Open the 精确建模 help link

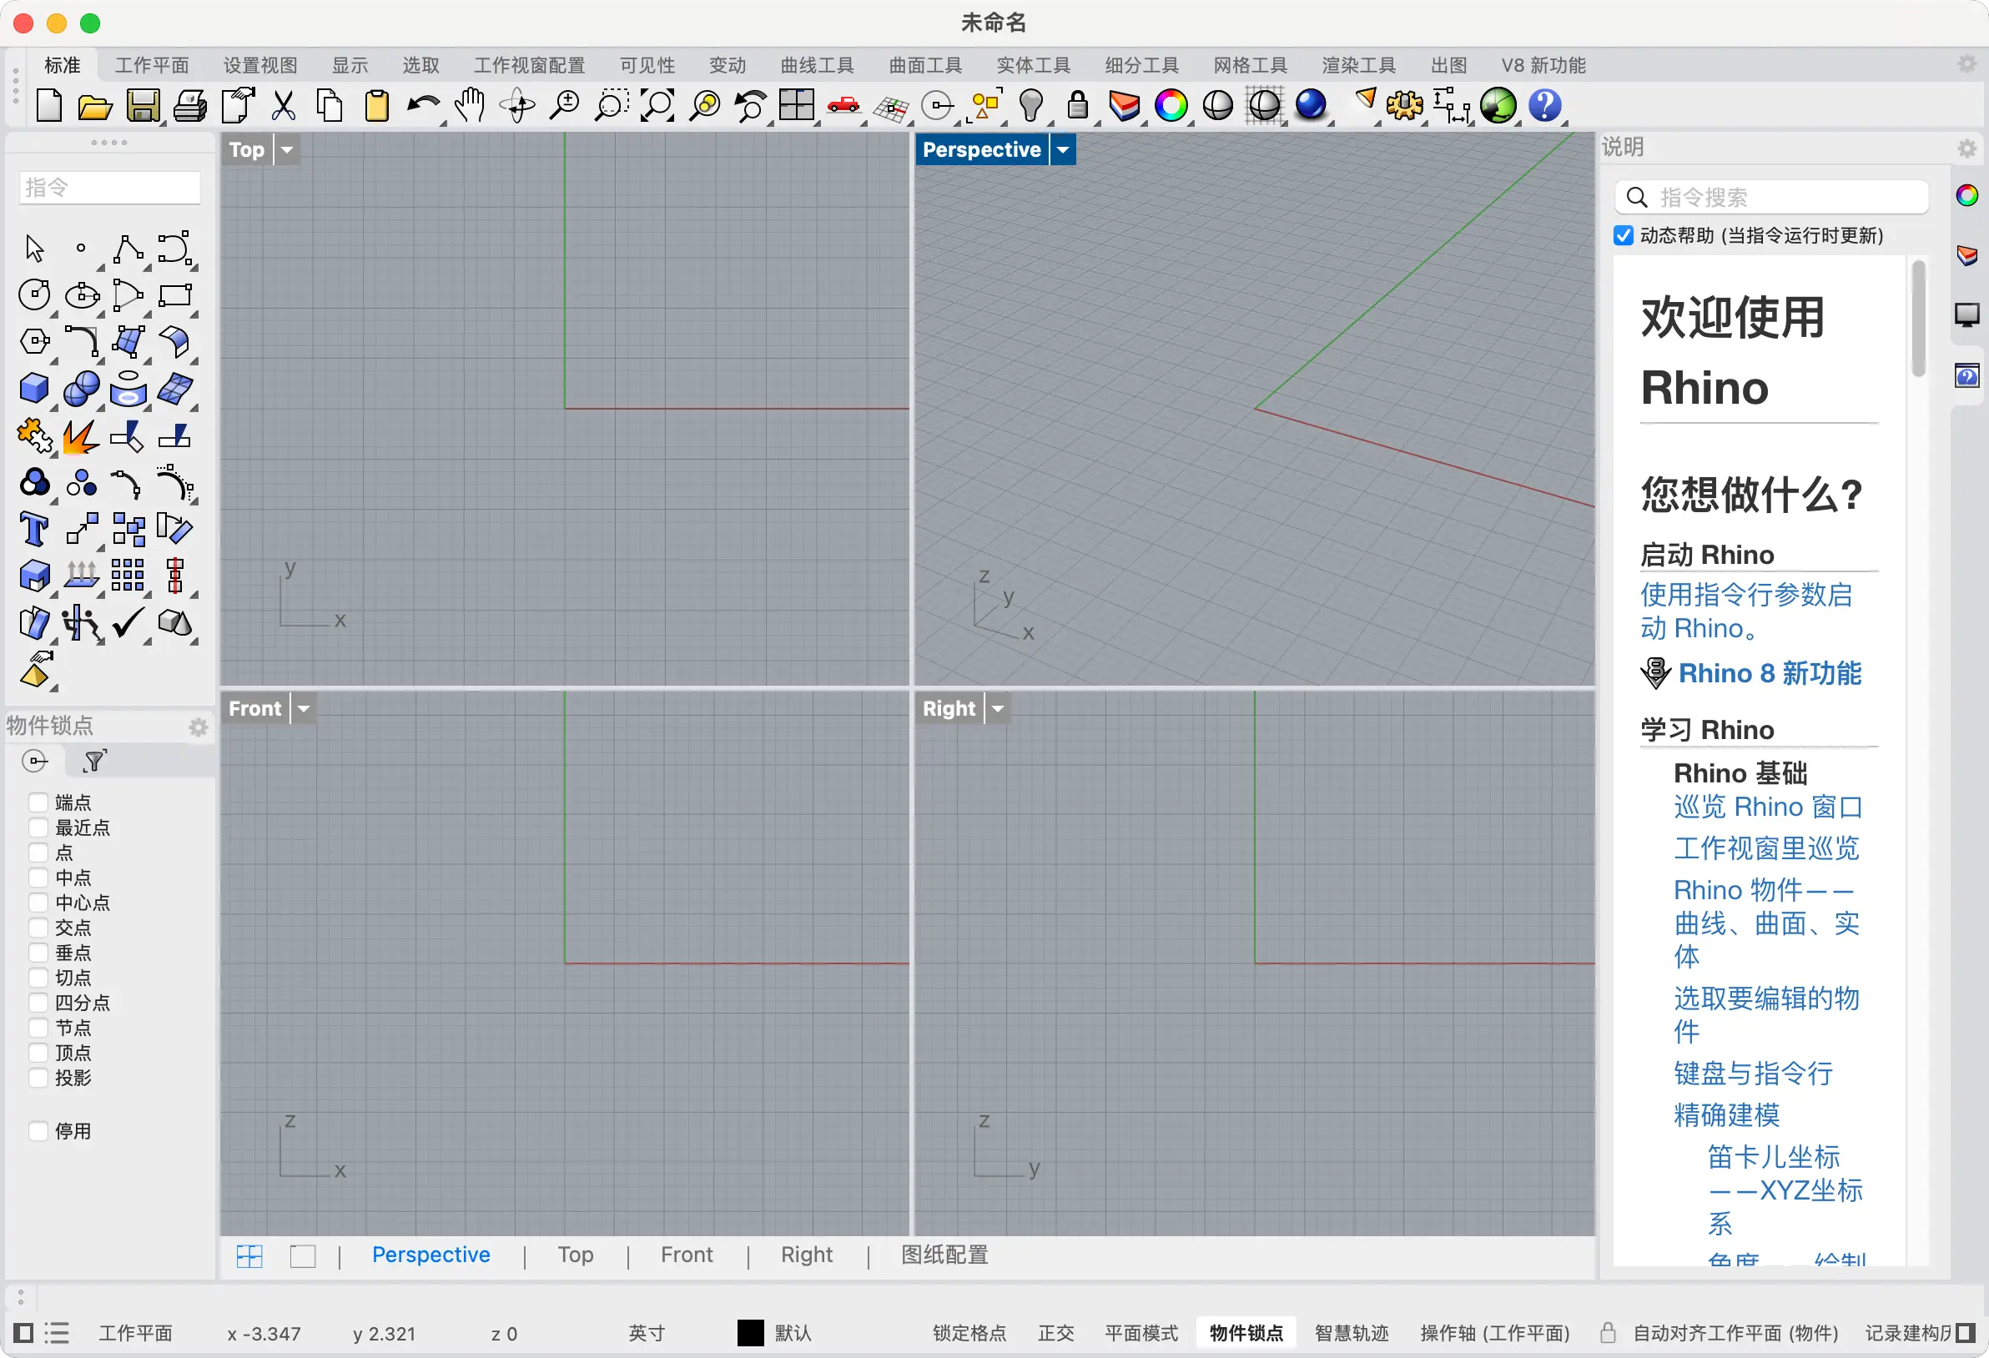click(x=1726, y=1115)
